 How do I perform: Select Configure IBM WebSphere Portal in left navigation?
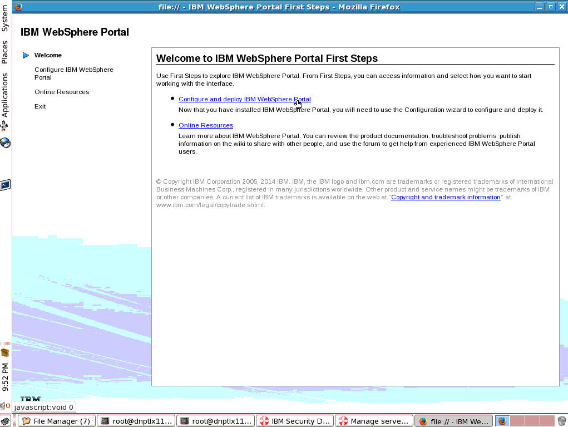pyautogui.click(x=74, y=73)
